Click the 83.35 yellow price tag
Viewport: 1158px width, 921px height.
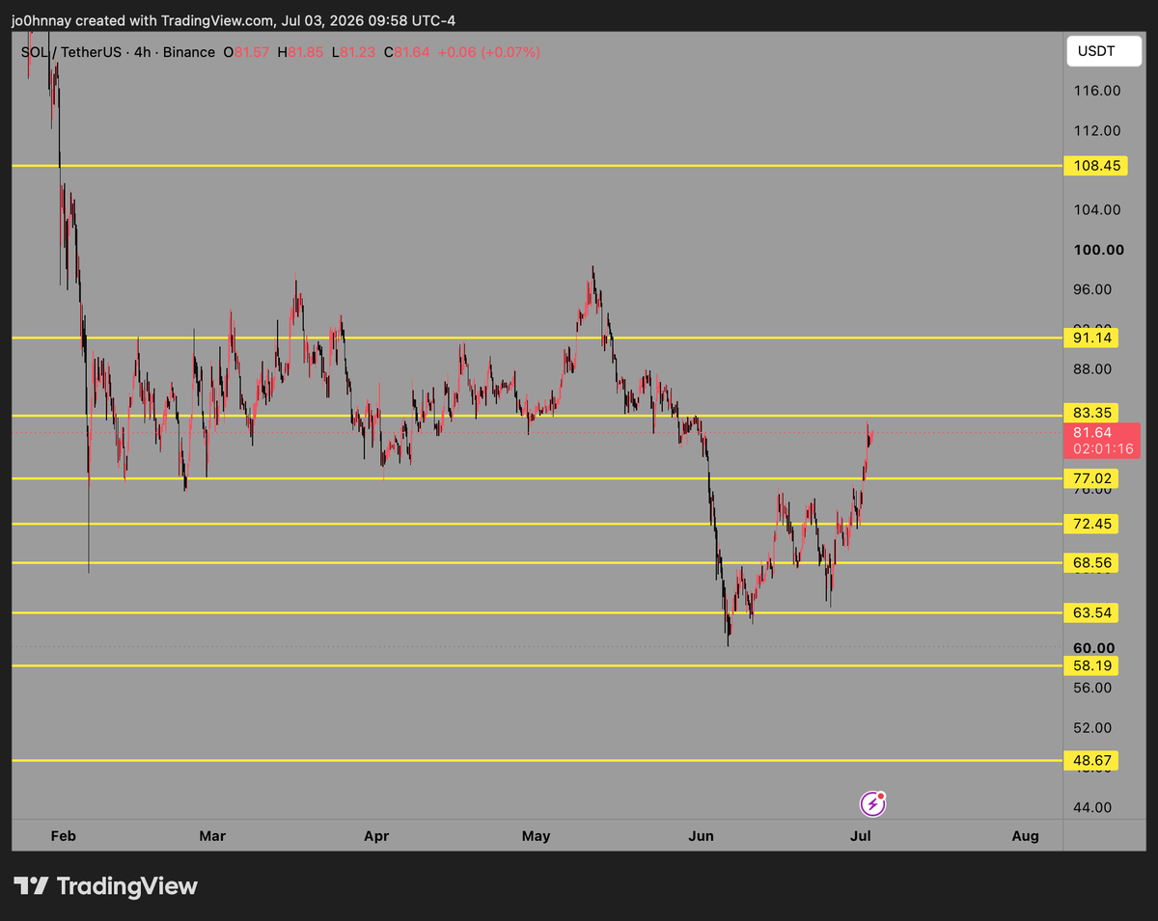[x=1091, y=413]
